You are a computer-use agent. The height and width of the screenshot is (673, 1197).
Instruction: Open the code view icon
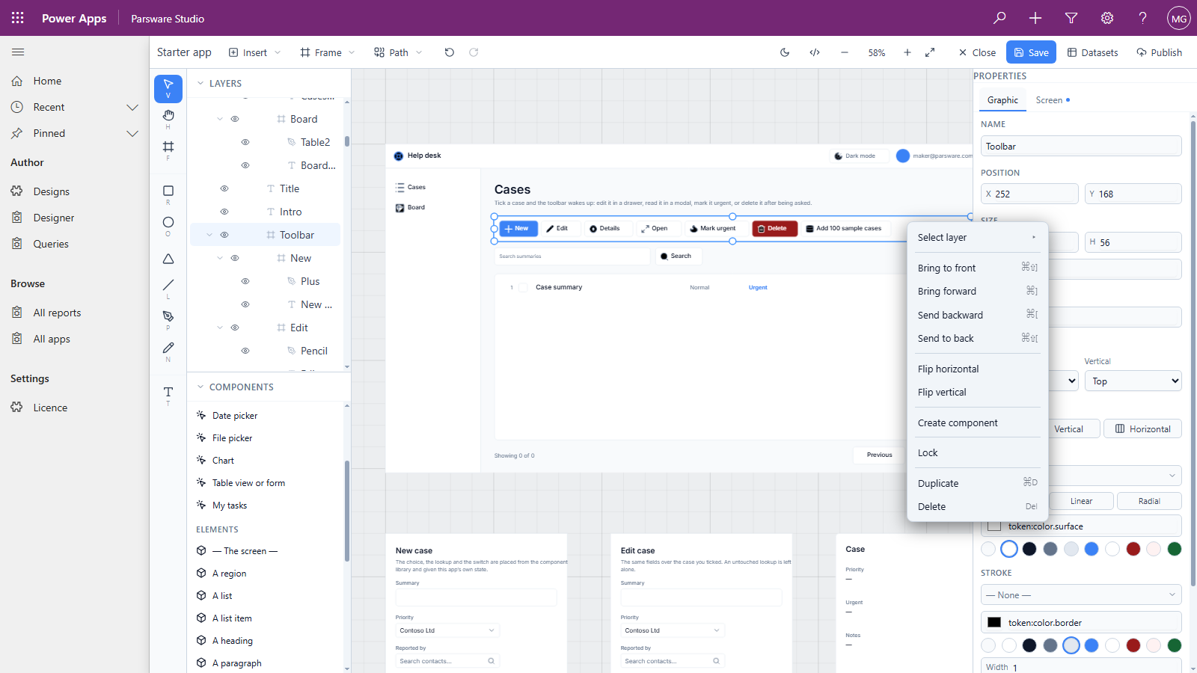[815, 52]
